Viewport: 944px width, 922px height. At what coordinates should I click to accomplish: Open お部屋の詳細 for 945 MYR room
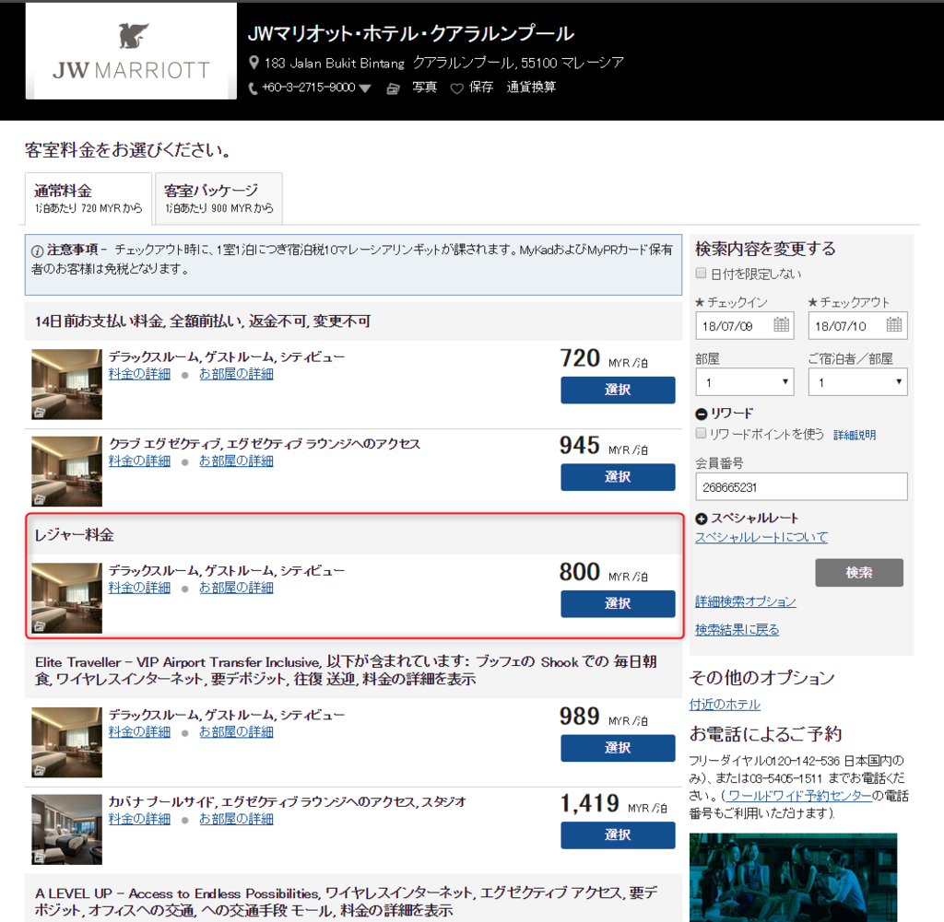click(236, 461)
